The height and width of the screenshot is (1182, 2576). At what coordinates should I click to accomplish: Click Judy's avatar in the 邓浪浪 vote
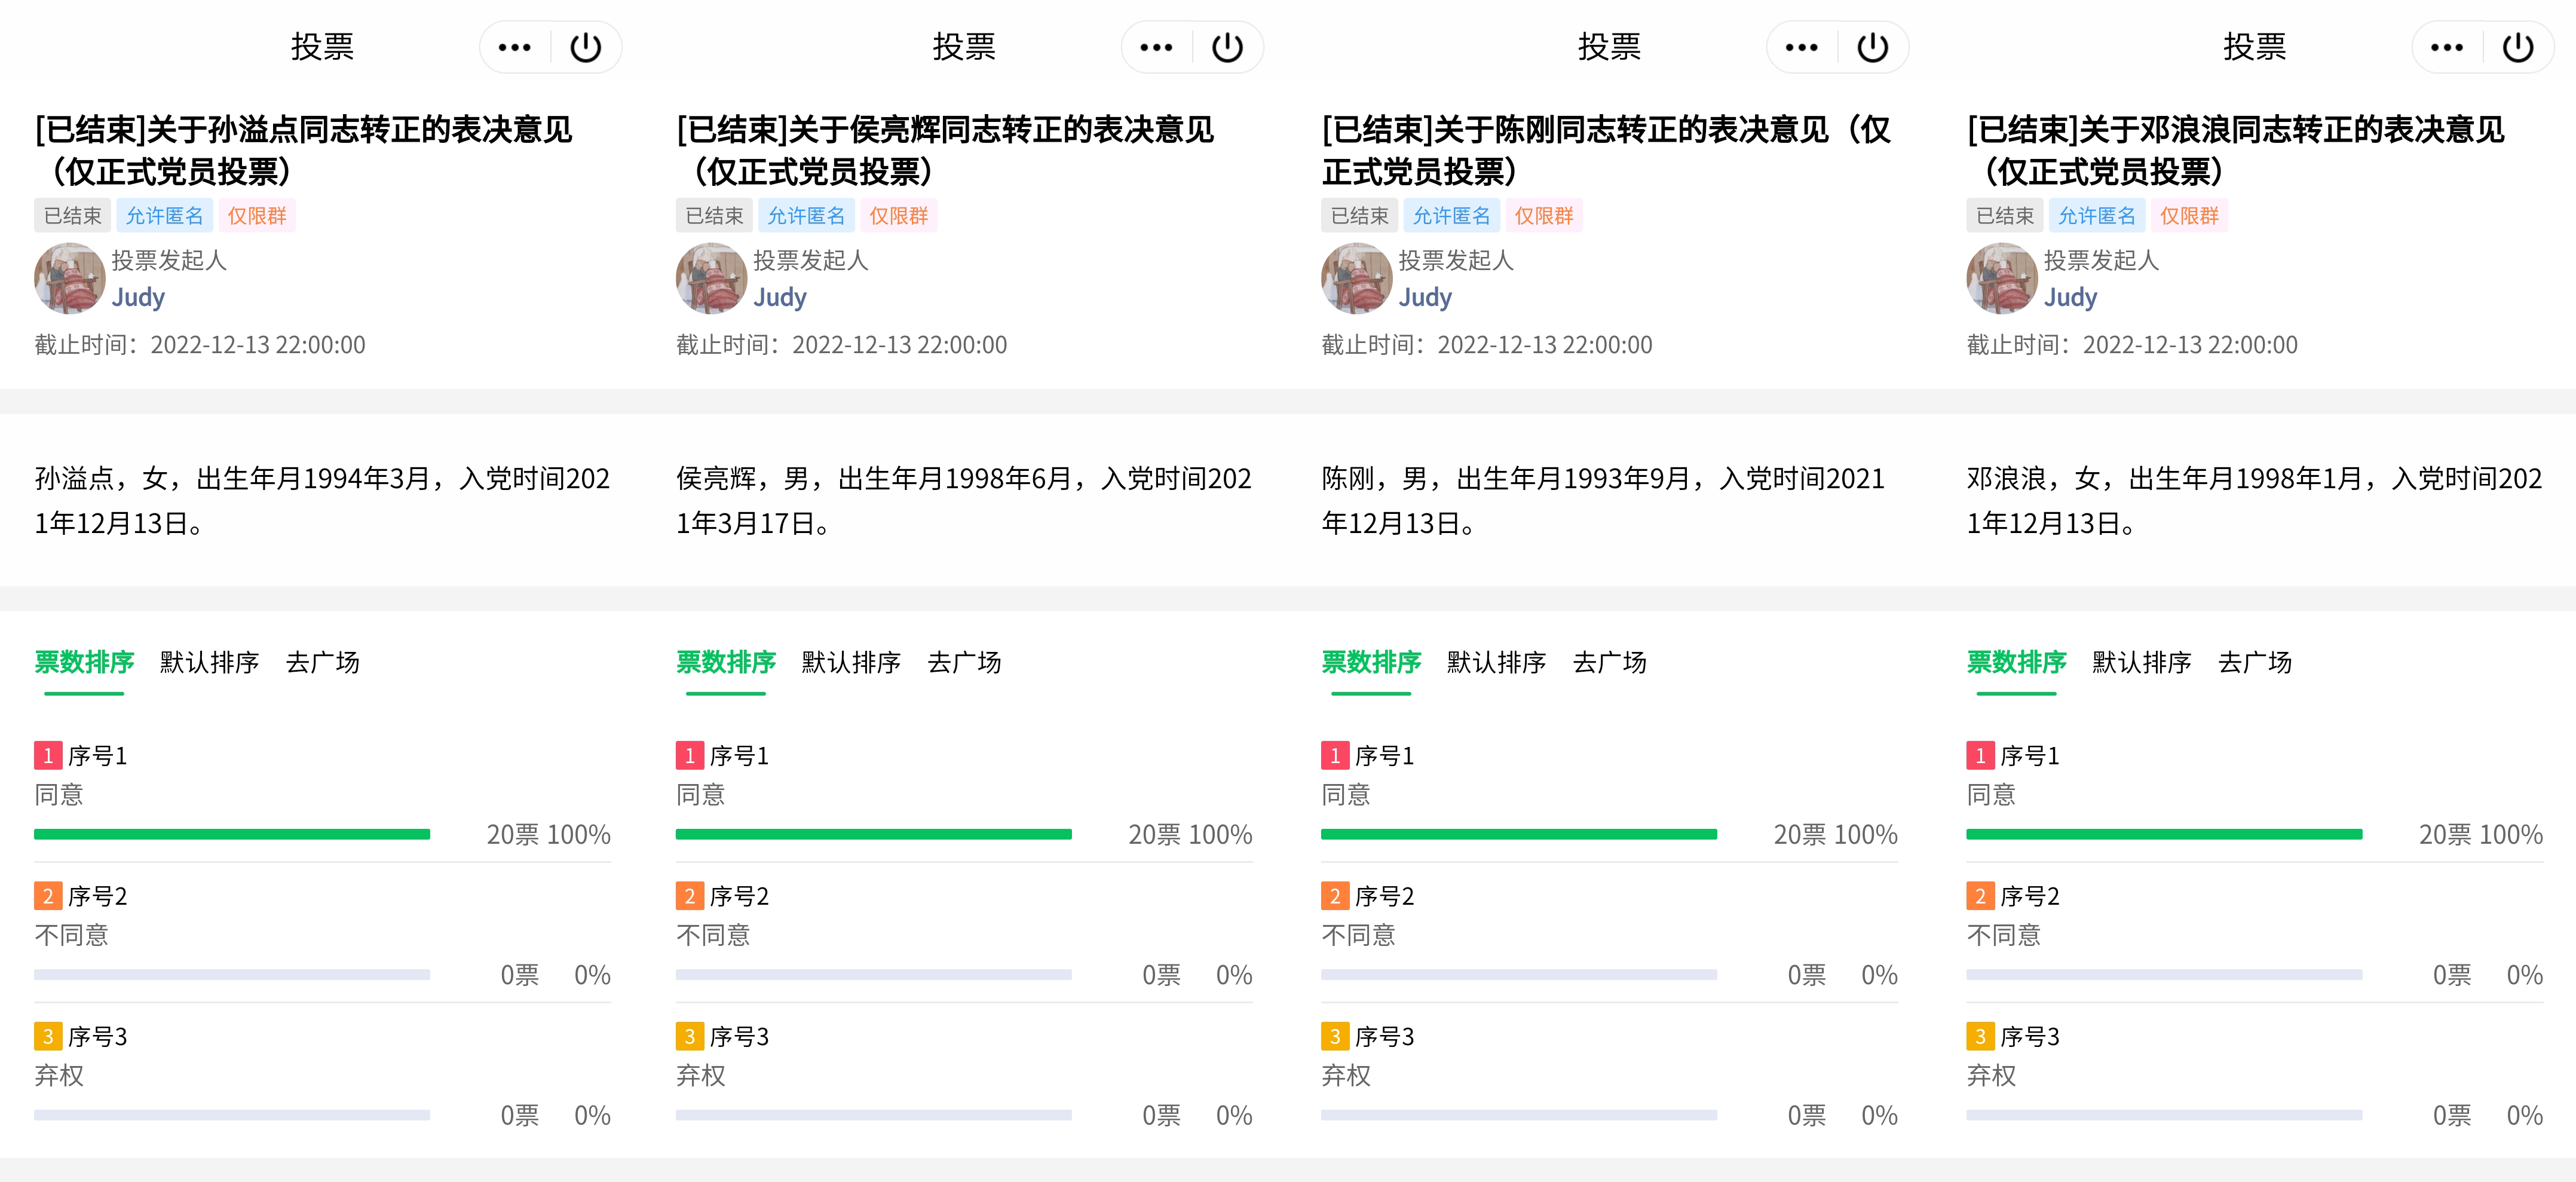coord(2002,278)
